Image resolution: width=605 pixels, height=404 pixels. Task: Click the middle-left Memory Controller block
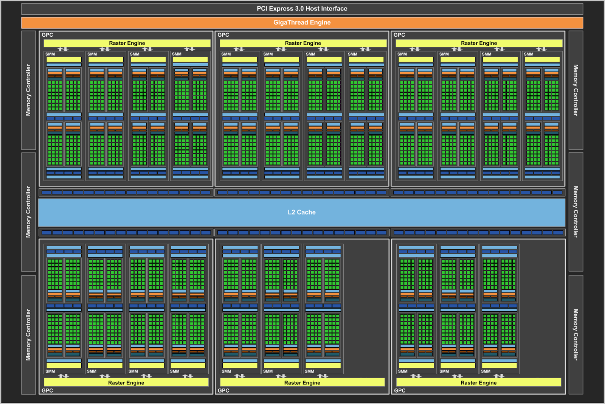28,212
